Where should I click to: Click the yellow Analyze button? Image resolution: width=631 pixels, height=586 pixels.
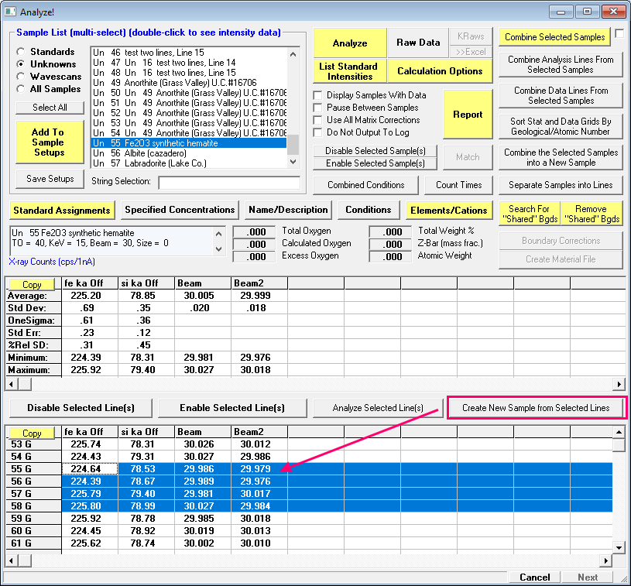click(x=350, y=43)
